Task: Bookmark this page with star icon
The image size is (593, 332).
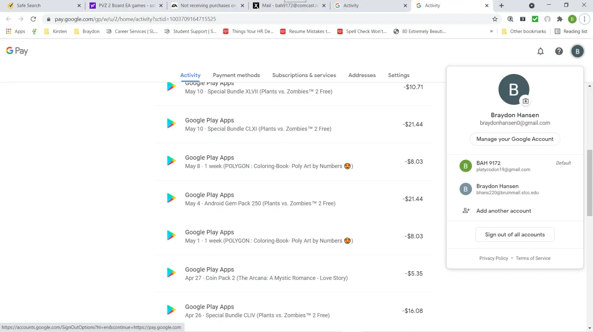Action: [x=495, y=19]
